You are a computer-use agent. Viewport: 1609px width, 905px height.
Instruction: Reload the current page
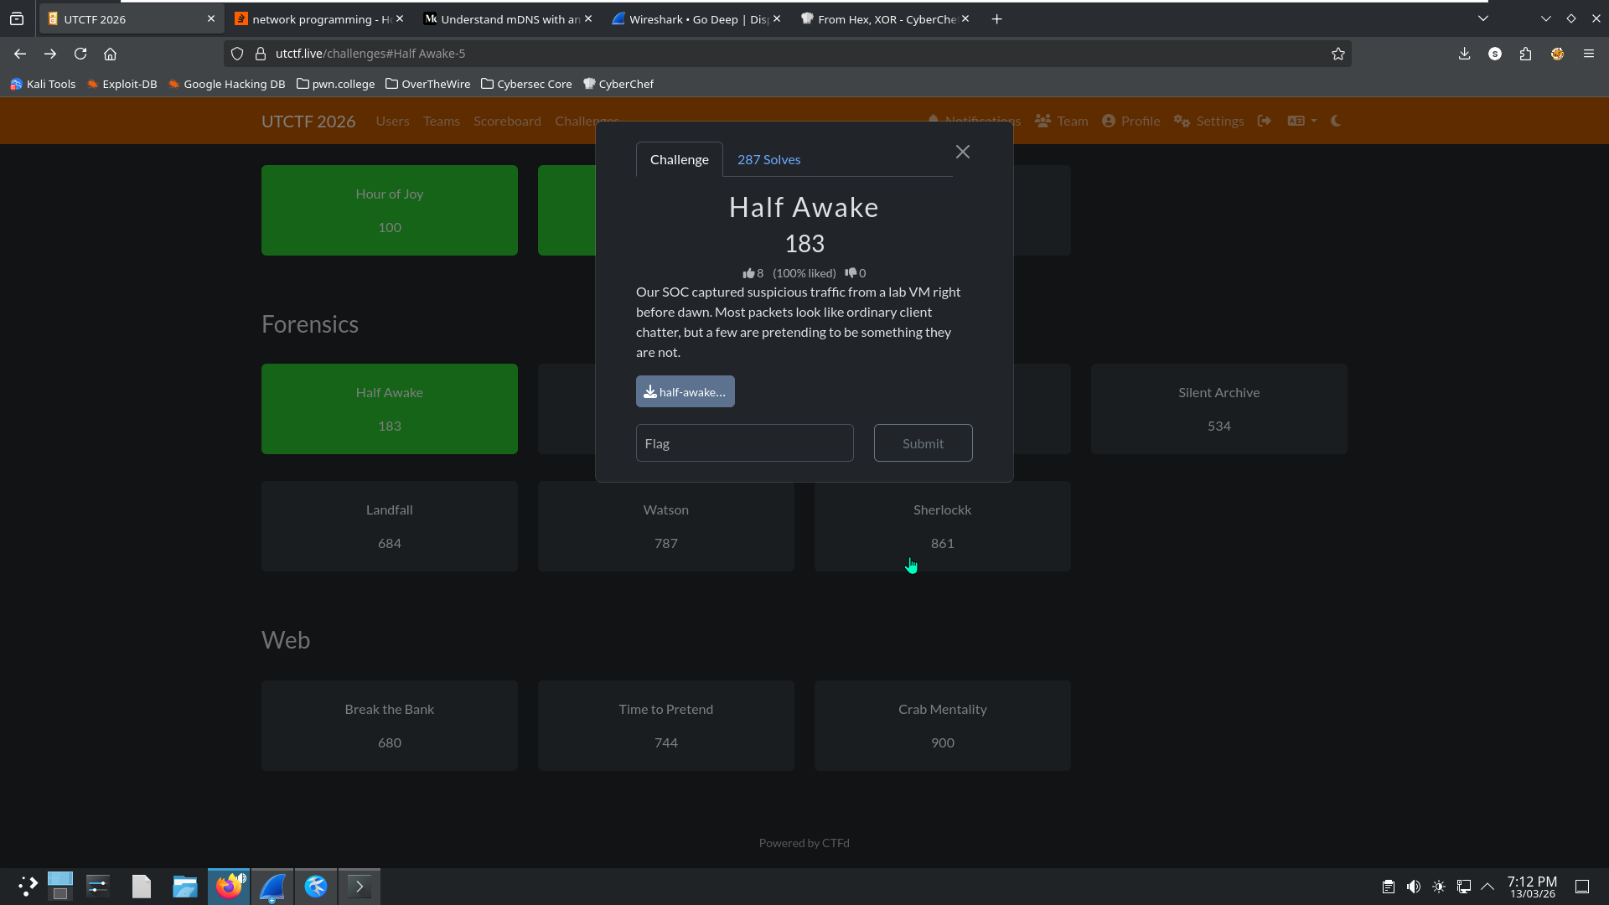[x=80, y=54]
